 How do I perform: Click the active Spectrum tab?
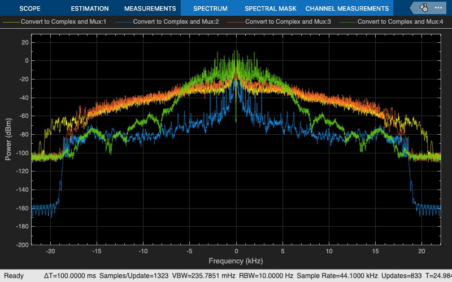[x=210, y=8]
